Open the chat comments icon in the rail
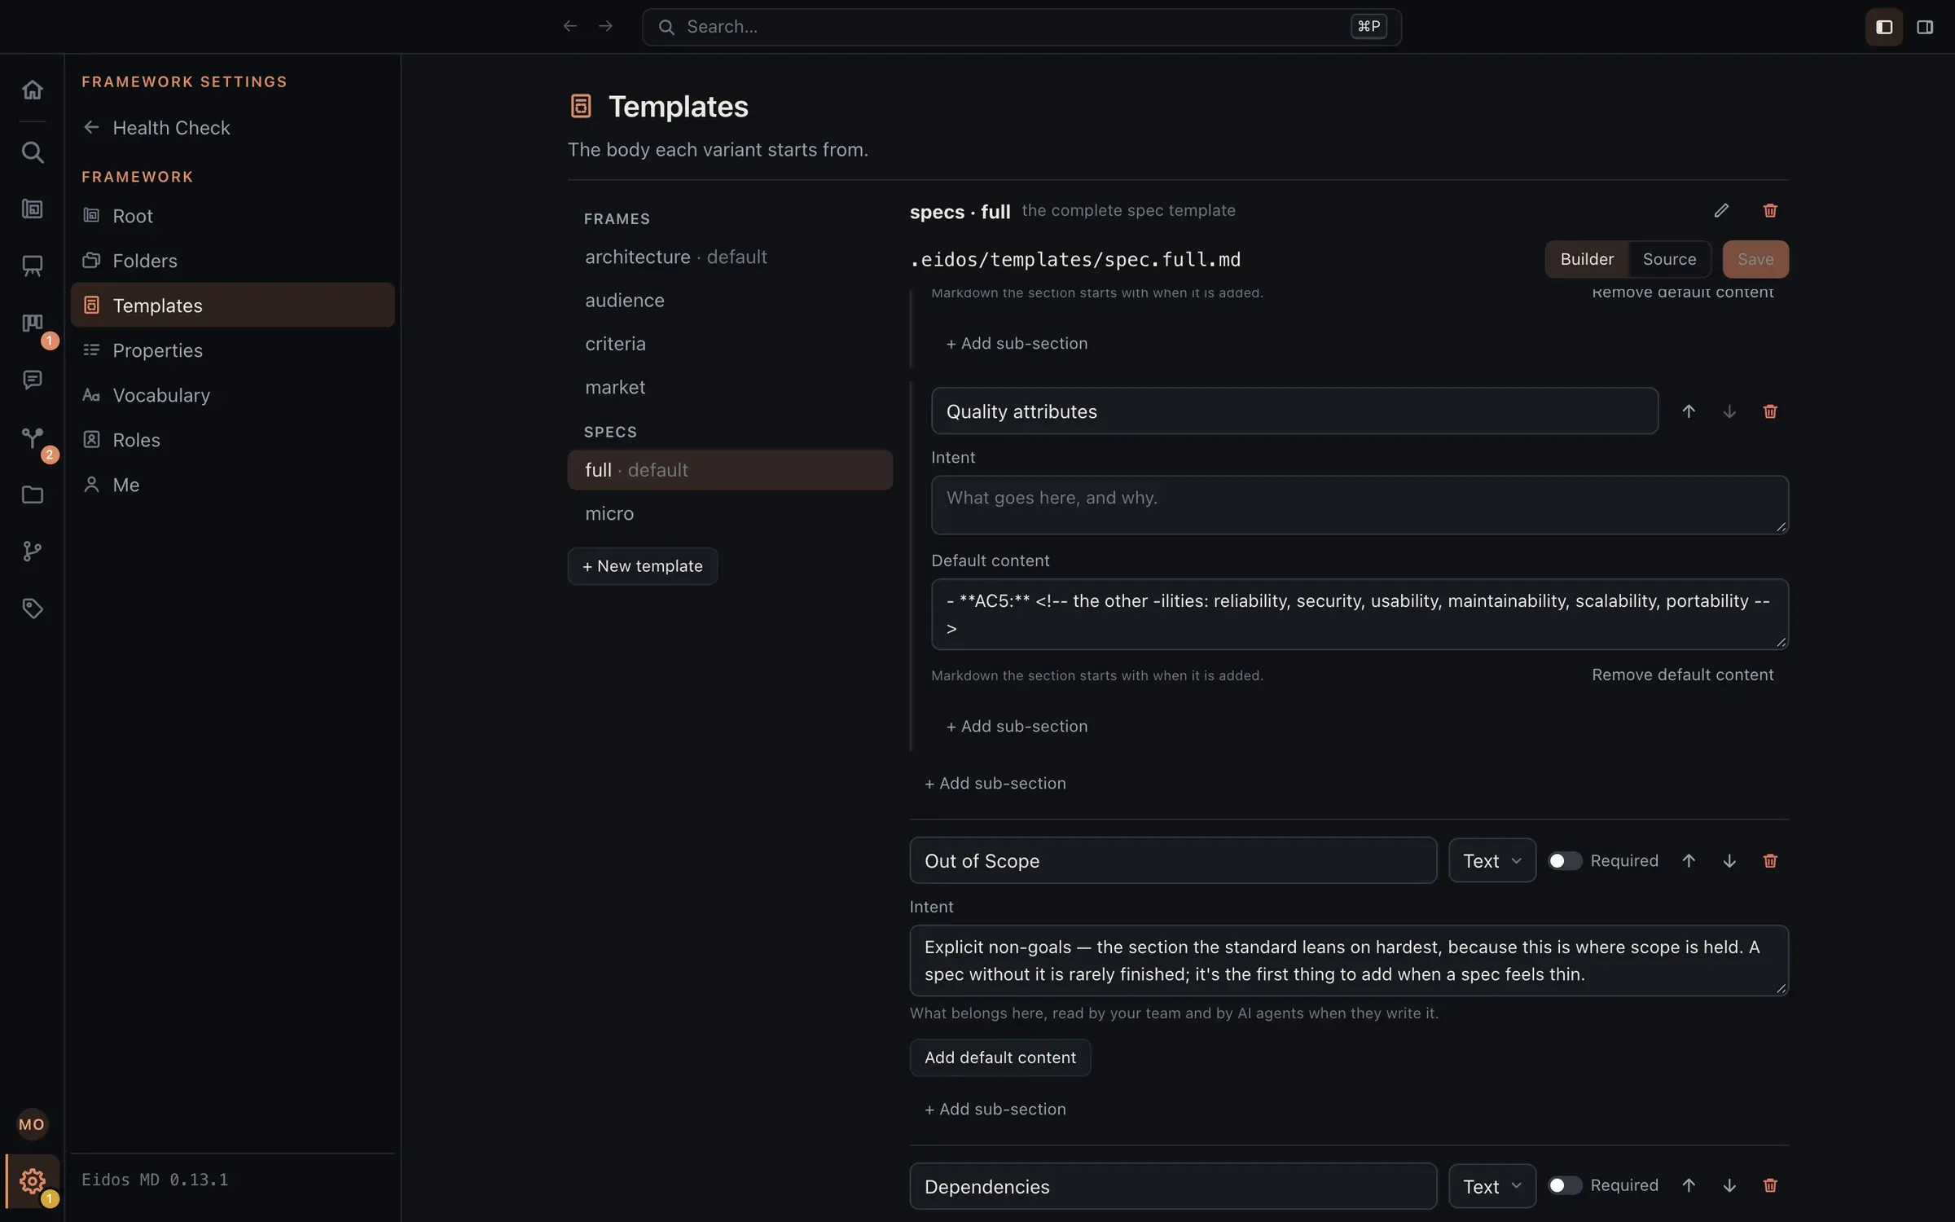The image size is (1955, 1222). click(x=32, y=380)
